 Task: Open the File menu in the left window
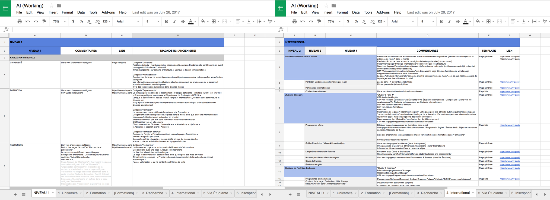click(x=19, y=12)
